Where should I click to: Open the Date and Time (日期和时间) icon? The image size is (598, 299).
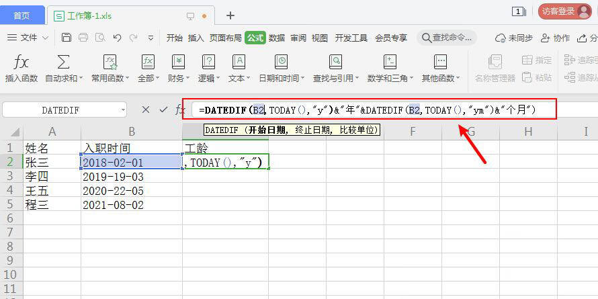point(281,62)
